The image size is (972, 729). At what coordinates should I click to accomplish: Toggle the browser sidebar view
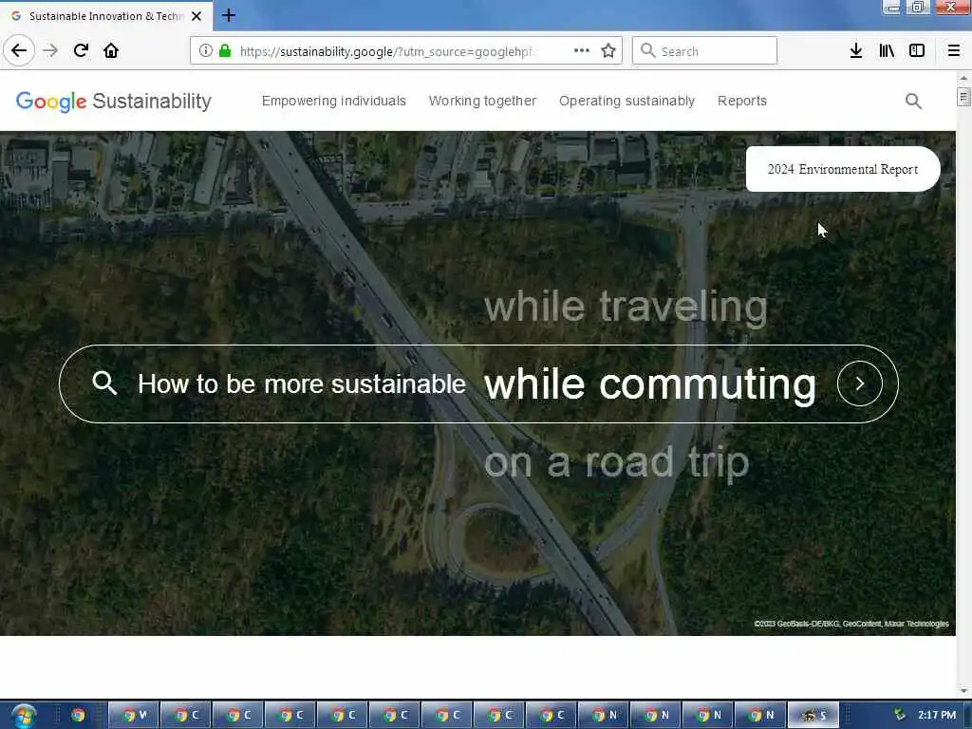click(917, 51)
